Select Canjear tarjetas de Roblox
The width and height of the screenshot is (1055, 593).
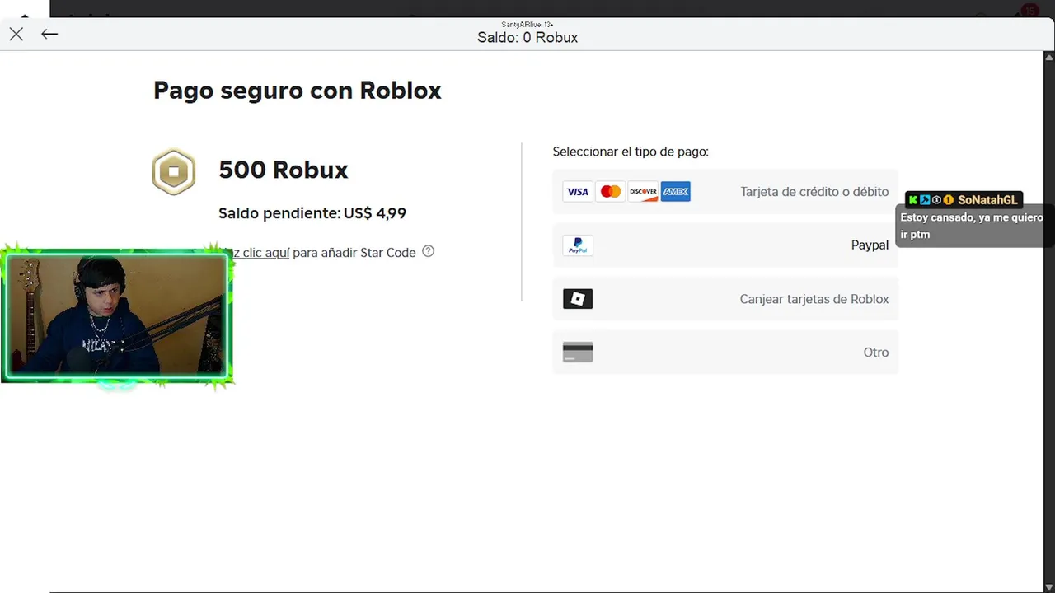click(x=725, y=299)
